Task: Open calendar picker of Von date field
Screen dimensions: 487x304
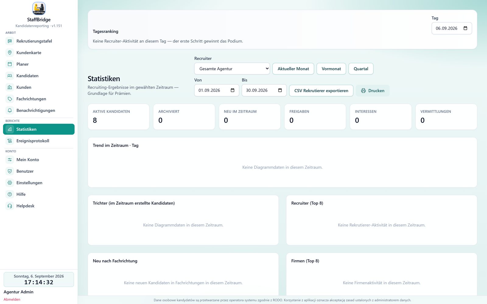Action: coord(233,90)
